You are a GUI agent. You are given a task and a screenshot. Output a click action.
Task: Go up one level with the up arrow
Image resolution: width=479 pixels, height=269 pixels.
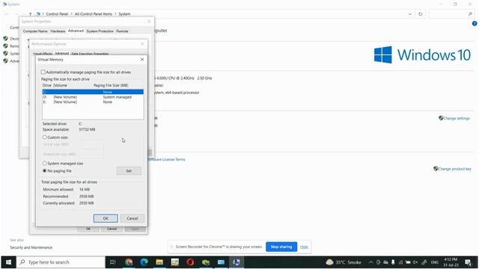tap(30, 14)
